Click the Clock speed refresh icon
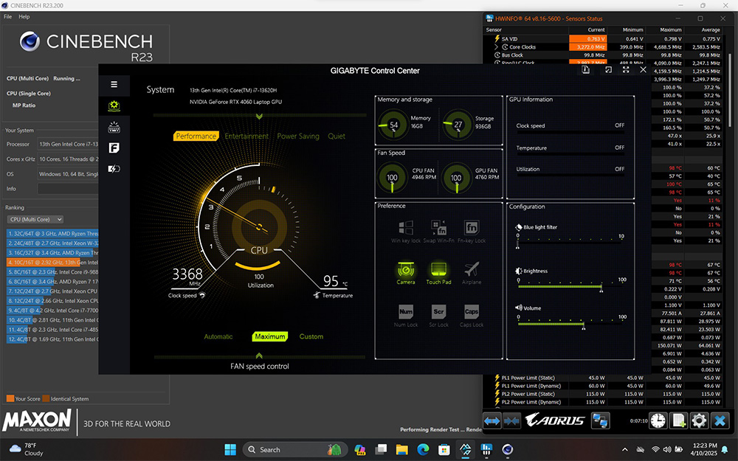This screenshot has height=461, width=738. [202, 296]
